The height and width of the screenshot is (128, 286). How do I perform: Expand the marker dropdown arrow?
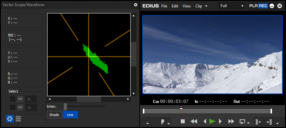169,123
